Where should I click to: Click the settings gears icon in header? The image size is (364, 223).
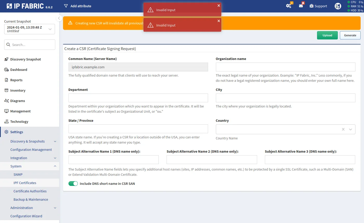pyautogui.click(x=288, y=6)
